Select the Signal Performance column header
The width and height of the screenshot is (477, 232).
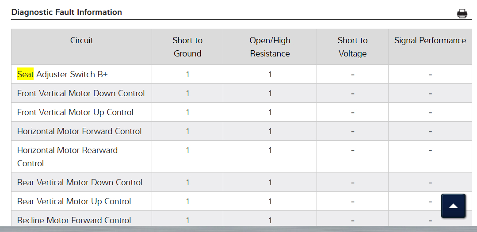pyautogui.click(x=430, y=41)
